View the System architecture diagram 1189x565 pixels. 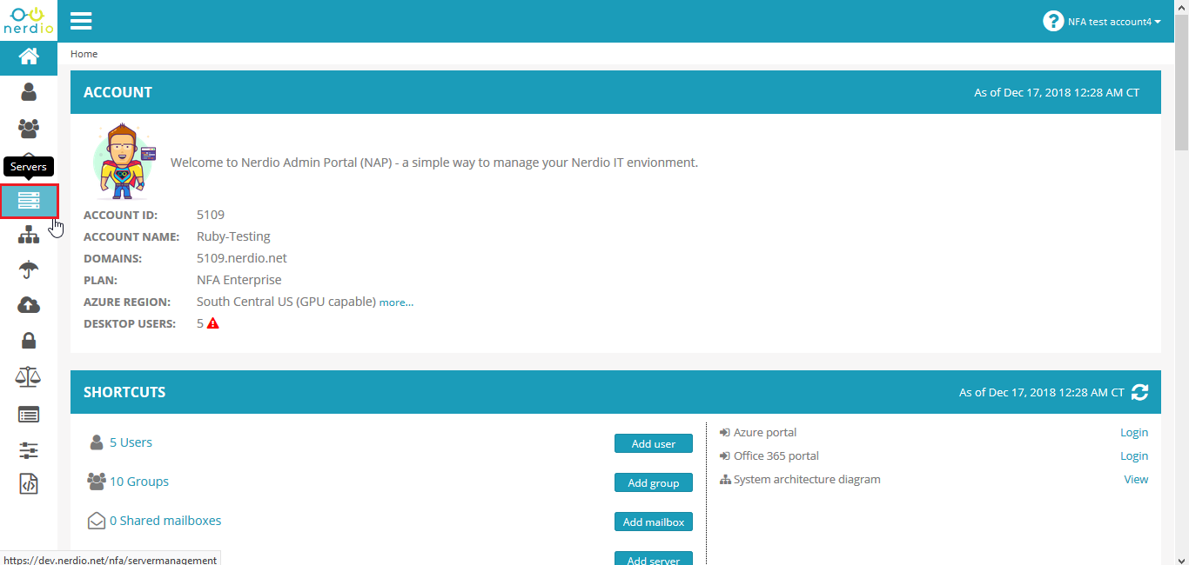1136,480
